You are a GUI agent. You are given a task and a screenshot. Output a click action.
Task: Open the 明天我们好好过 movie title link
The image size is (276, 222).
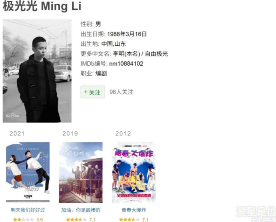point(28,210)
